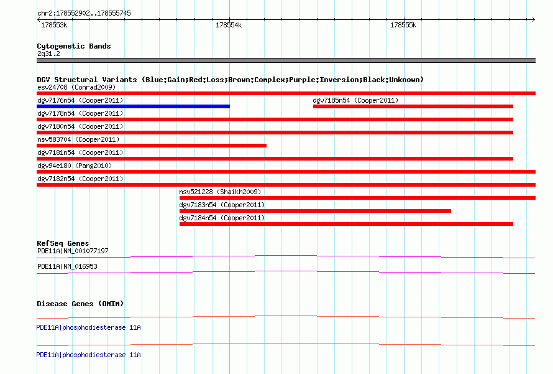Click the dgv7183n54 red variant bar
Image resolution: width=553 pixels, height=374 pixels.
[x=315, y=211]
